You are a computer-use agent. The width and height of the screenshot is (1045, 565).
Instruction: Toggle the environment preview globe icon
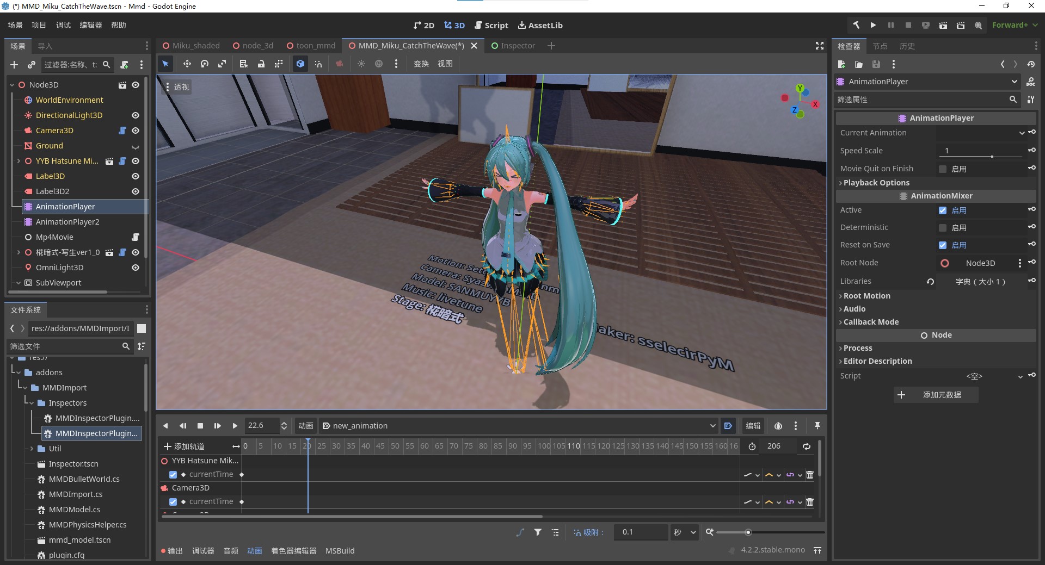pyautogui.click(x=379, y=64)
